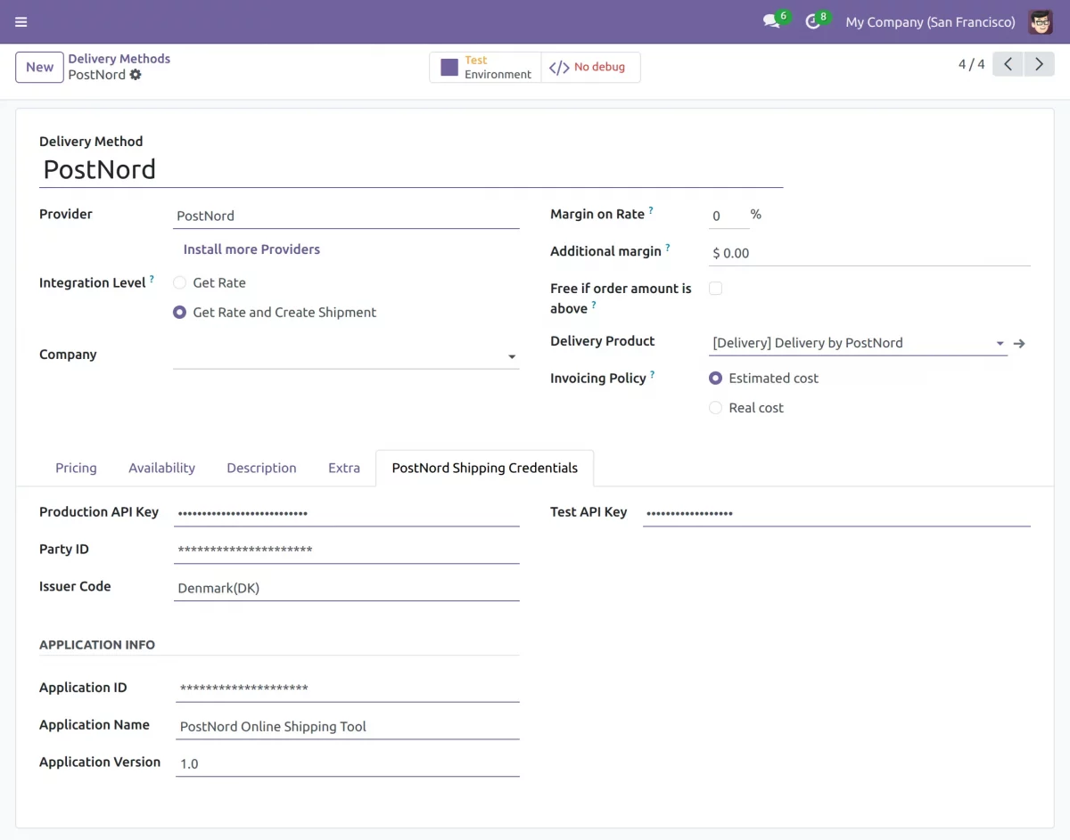The image size is (1070, 840).
Task: Show Margin on Rate help tooltip mark
Action: click(x=651, y=210)
